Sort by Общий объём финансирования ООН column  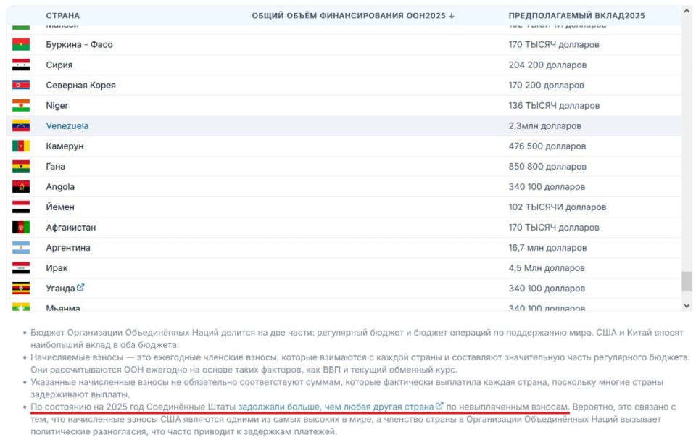tap(353, 16)
